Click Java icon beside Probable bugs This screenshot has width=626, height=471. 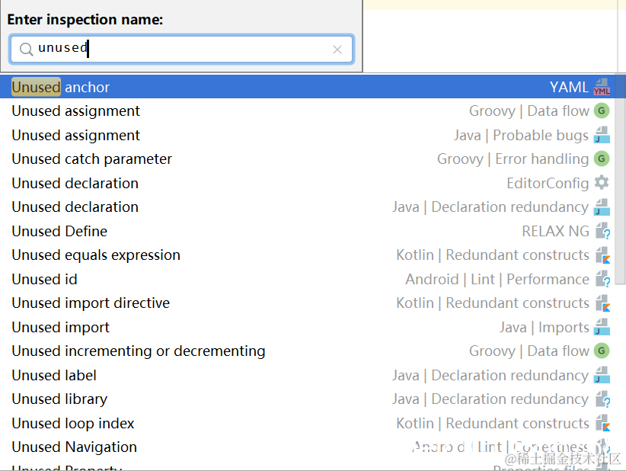pyautogui.click(x=602, y=136)
